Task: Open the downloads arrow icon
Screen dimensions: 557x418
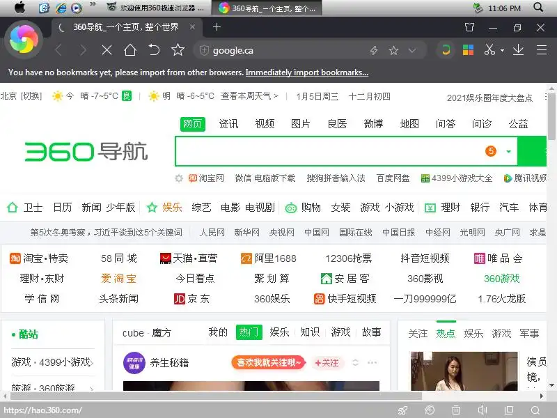Action: (518, 49)
